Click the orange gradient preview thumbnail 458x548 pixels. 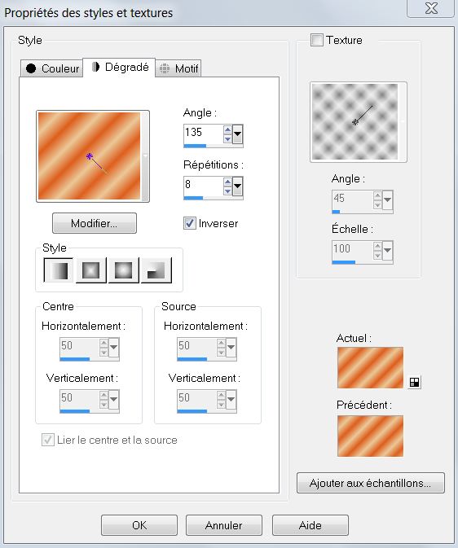click(x=89, y=156)
